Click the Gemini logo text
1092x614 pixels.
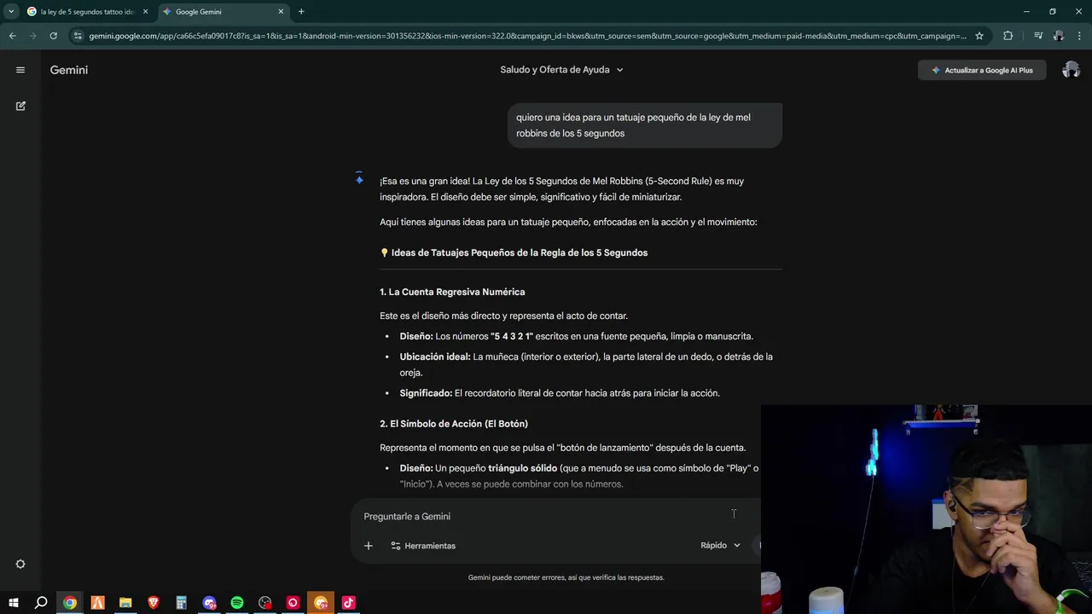click(x=69, y=70)
